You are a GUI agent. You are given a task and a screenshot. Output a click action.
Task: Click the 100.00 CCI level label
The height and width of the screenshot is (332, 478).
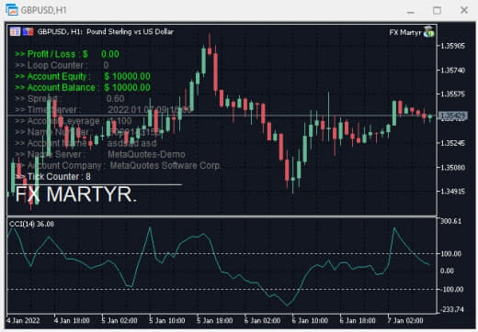click(x=450, y=254)
